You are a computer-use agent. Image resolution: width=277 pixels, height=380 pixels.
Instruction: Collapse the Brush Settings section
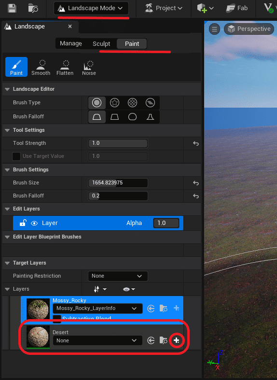(7, 170)
